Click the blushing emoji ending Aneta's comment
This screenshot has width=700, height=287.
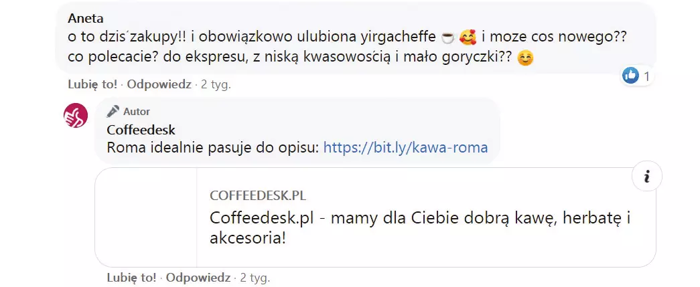coord(526,58)
